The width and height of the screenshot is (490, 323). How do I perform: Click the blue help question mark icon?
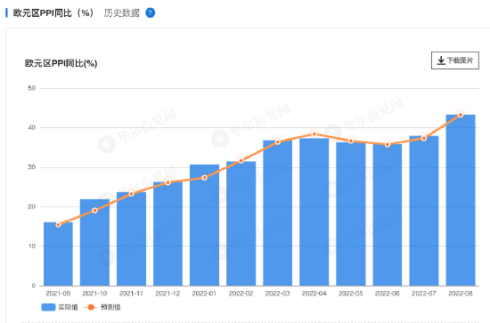click(x=151, y=13)
